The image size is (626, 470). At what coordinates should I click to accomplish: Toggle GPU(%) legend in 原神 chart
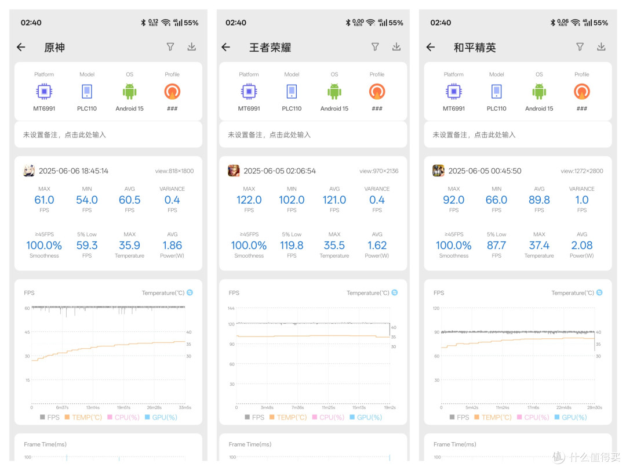tap(161, 417)
